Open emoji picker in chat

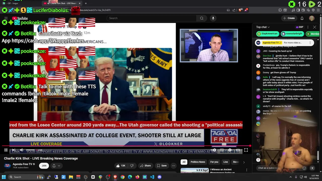[304, 168]
